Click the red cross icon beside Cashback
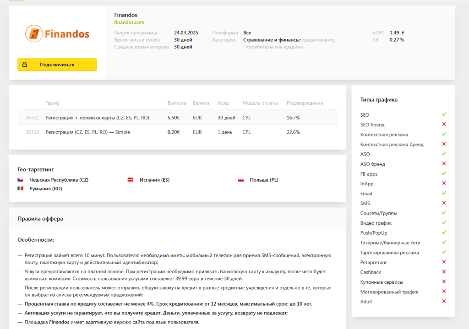The image size is (469, 329). tap(444, 272)
